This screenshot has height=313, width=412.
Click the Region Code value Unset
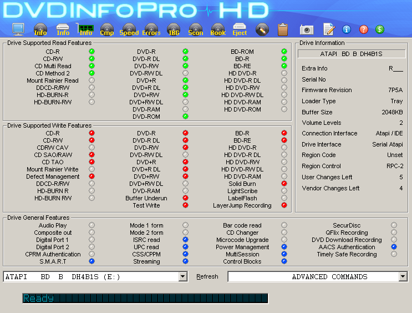[395, 155]
